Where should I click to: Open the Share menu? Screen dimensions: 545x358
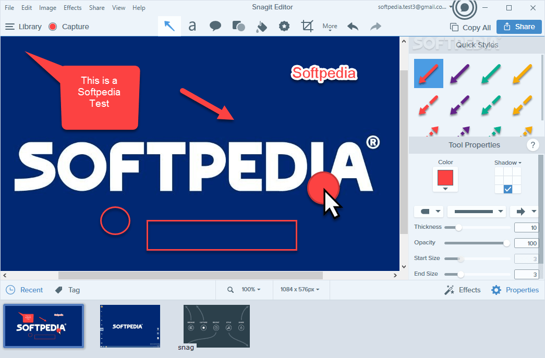click(96, 7)
